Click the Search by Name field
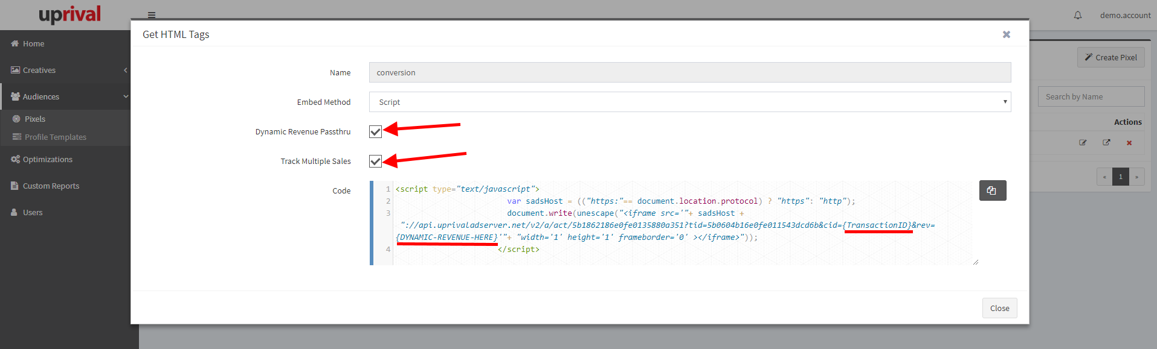This screenshot has width=1157, height=349. 1091,96
